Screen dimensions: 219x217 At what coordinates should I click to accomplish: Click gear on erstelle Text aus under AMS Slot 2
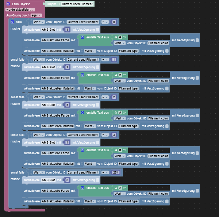82,75
